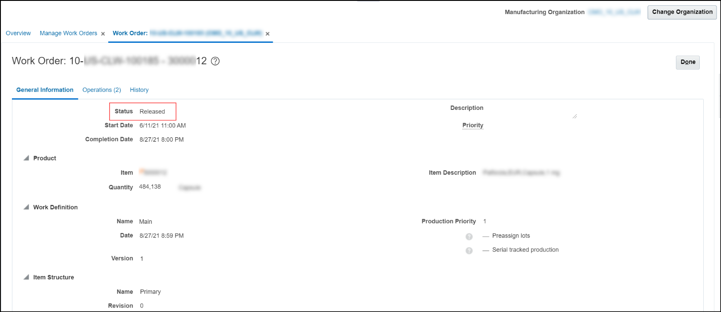Click work definition date 8/27/21 8:59 PM
Image resolution: width=721 pixels, height=312 pixels.
click(x=162, y=236)
